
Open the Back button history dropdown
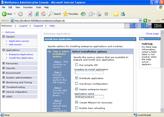[x=15, y=14]
